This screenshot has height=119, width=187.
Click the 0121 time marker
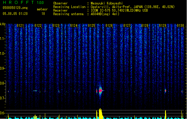pyautogui.click(x=20, y=26)
